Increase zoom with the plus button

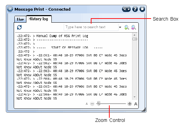point(130,104)
